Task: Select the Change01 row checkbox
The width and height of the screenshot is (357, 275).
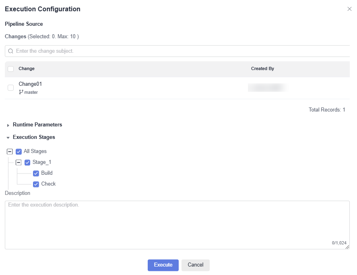Action: (11, 88)
